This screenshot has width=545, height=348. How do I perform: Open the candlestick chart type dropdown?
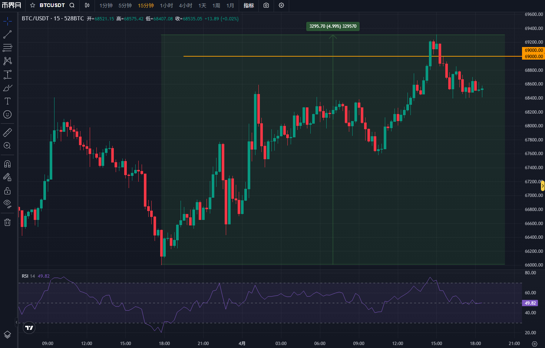[87, 6]
